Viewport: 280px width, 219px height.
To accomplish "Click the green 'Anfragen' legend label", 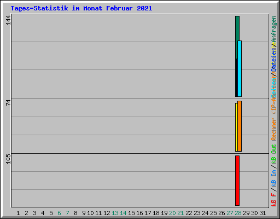I will coord(274,29).
